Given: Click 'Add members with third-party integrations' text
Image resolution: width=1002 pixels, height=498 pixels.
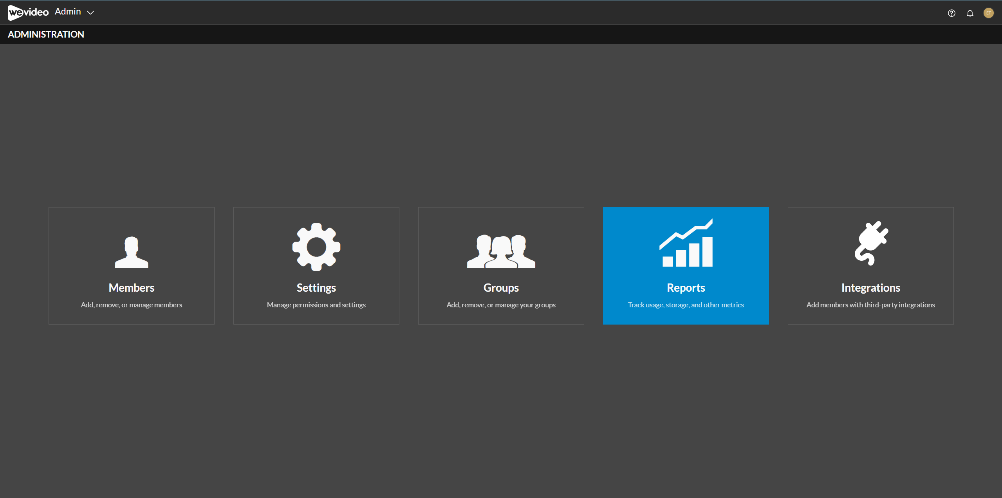Looking at the screenshot, I should click(x=871, y=305).
